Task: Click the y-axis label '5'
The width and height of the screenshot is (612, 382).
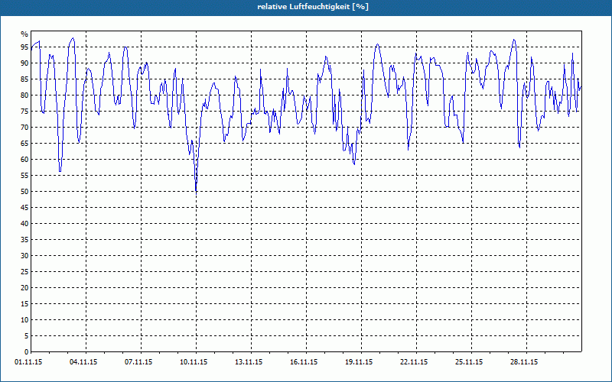Action: [27, 336]
